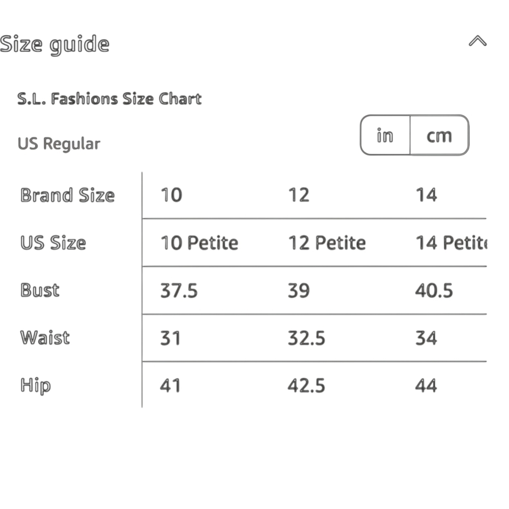Image resolution: width=509 pixels, height=509 pixels.
Task: Click bust value 37.5
Action: [179, 291]
